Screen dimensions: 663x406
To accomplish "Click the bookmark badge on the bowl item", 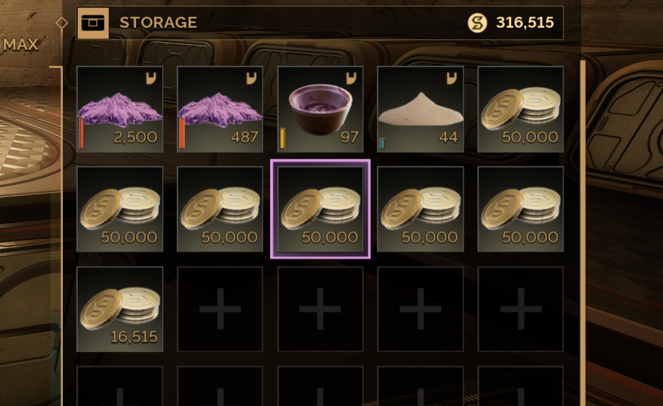I will coord(351,78).
